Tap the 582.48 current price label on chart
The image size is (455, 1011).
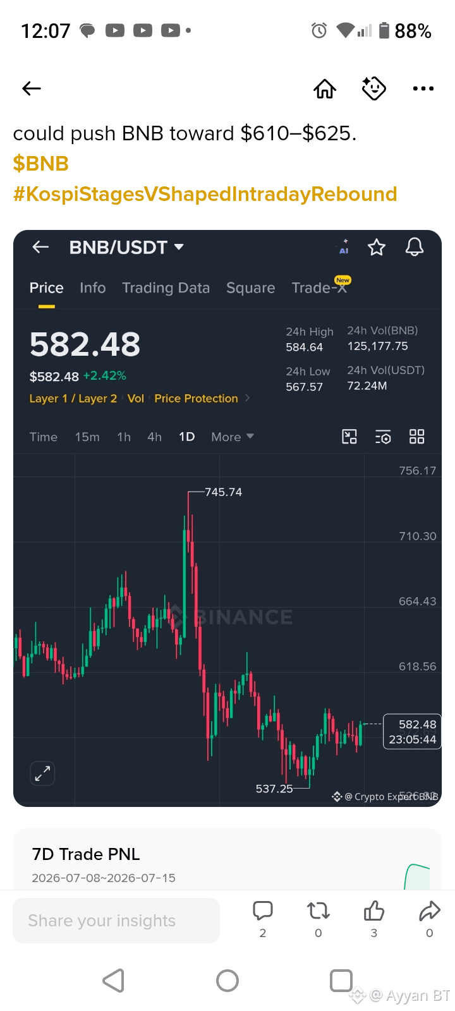(412, 732)
